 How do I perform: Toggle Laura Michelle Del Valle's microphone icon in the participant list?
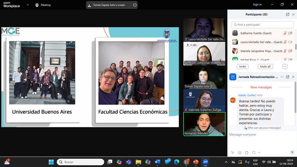pyautogui.click(x=285, y=42)
